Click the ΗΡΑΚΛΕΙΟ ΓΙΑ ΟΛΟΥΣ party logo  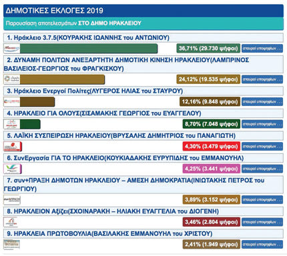pyautogui.click(x=12, y=124)
